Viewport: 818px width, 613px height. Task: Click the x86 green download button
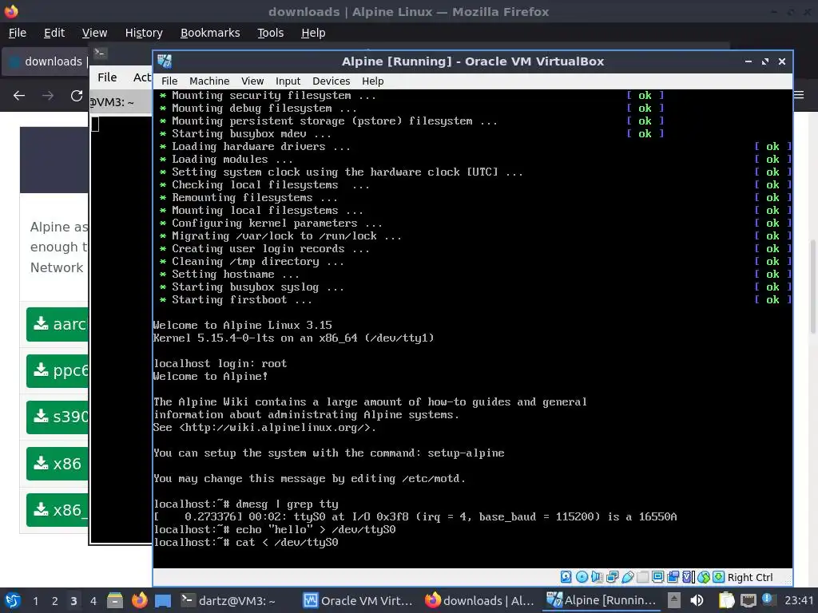click(x=58, y=464)
